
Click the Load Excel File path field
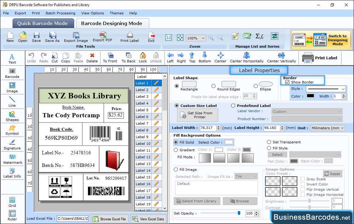[73, 218]
